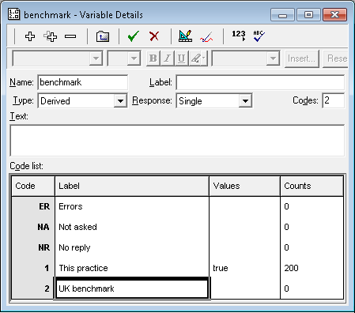Select code 2 row header
Image resolution: width=355 pixels, height=313 pixels.
[33, 288]
